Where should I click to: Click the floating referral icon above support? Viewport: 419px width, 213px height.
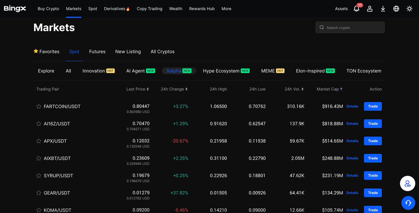click(x=407, y=183)
